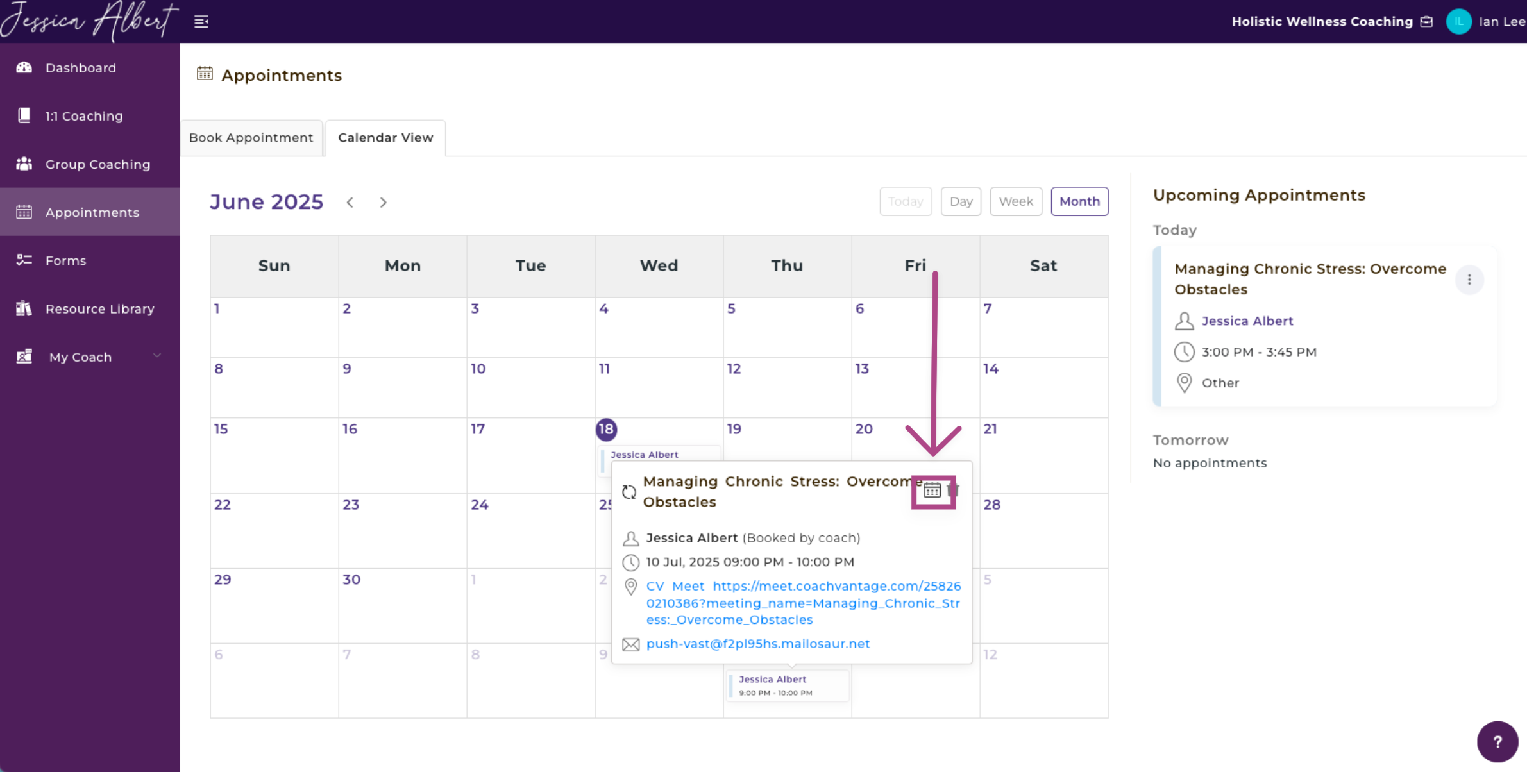The image size is (1527, 772).
Task: Open Jessica Albert 9:00 PM event
Action: pyautogui.click(x=788, y=685)
